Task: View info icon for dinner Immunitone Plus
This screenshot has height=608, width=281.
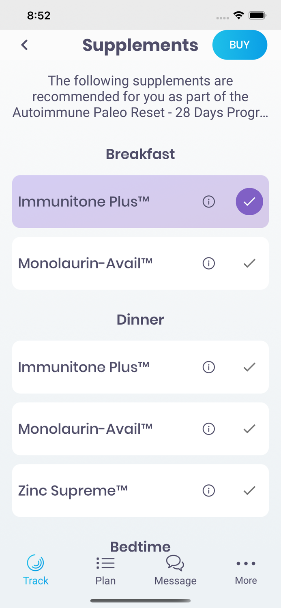Action: [209, 367]
